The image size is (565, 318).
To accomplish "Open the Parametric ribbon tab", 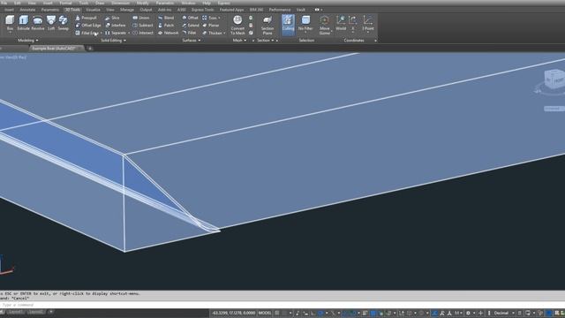I will pos(49,10).
